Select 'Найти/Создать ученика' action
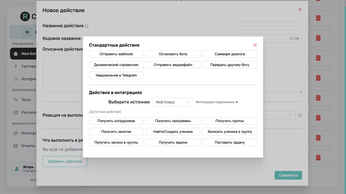The width and height of the screenshot is (346, 194). (173, 131)
